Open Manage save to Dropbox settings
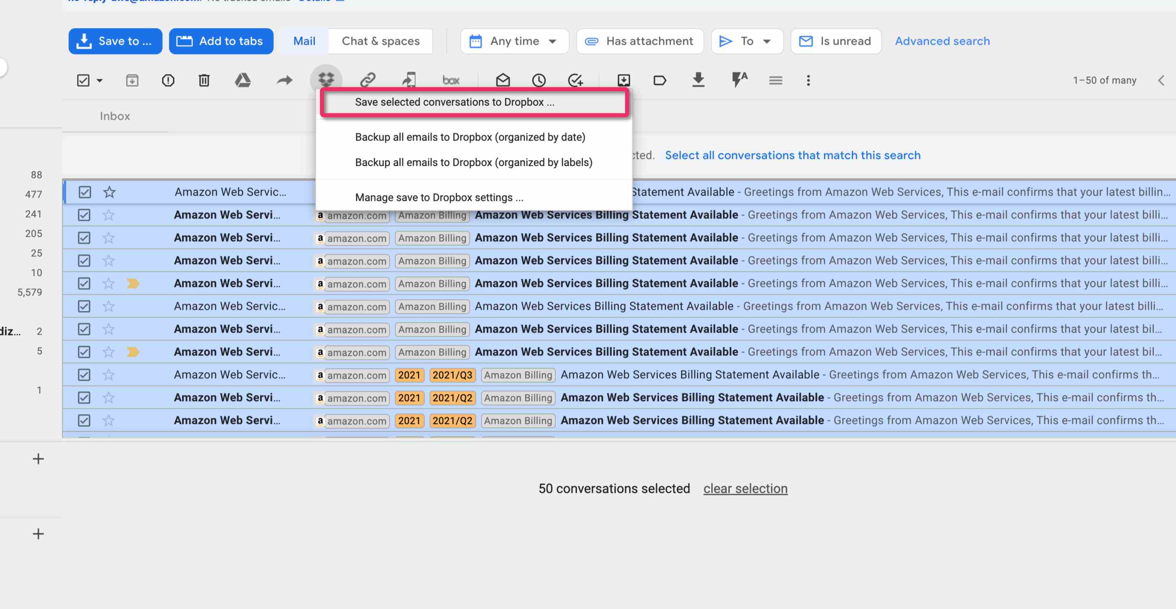 474,197
